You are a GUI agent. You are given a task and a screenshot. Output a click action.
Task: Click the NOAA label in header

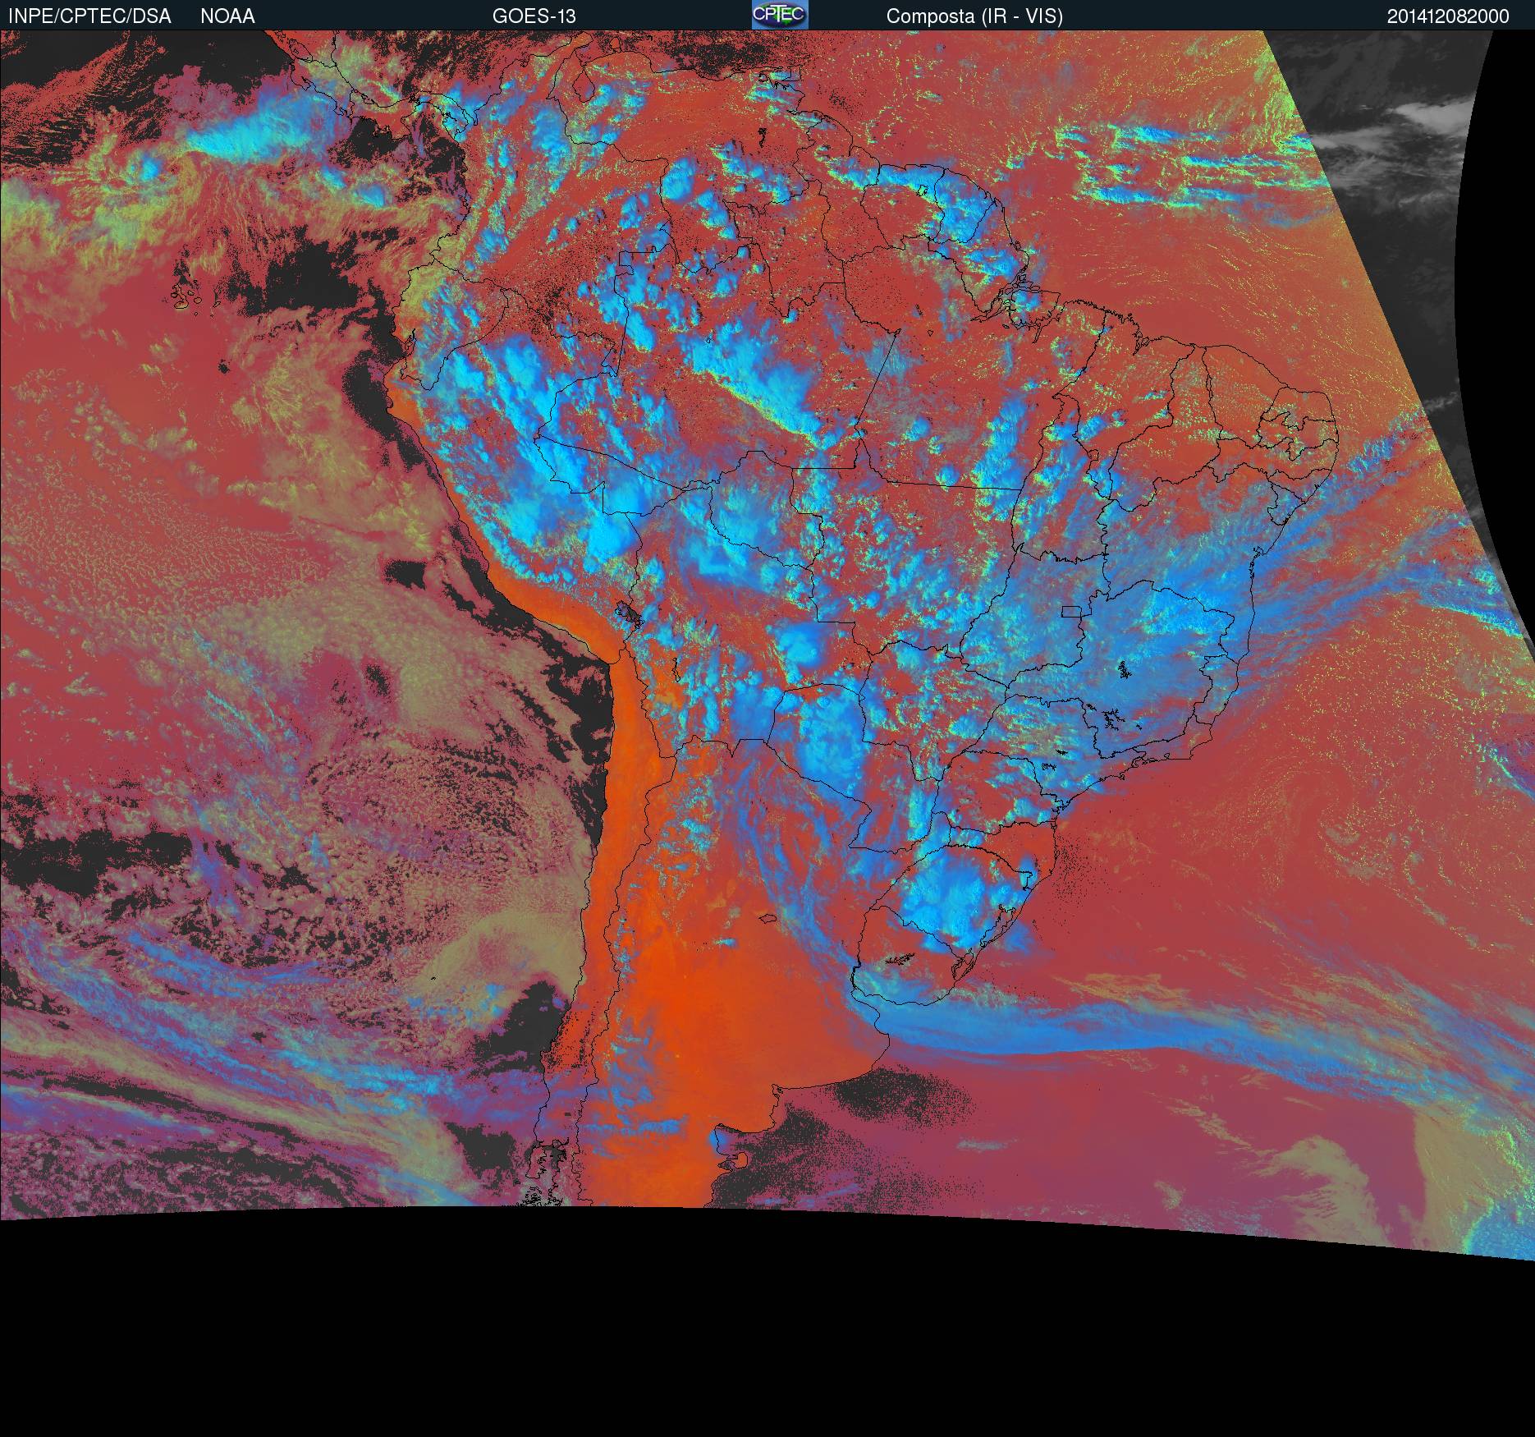(x=227, y=16)
